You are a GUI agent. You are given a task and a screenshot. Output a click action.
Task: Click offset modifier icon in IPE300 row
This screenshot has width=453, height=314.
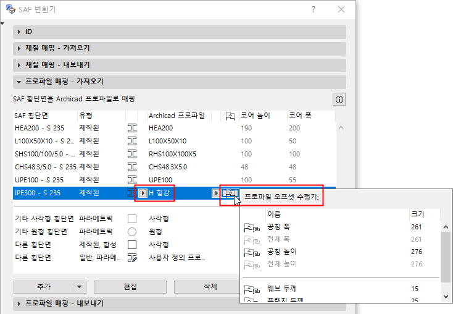[230, 193]
